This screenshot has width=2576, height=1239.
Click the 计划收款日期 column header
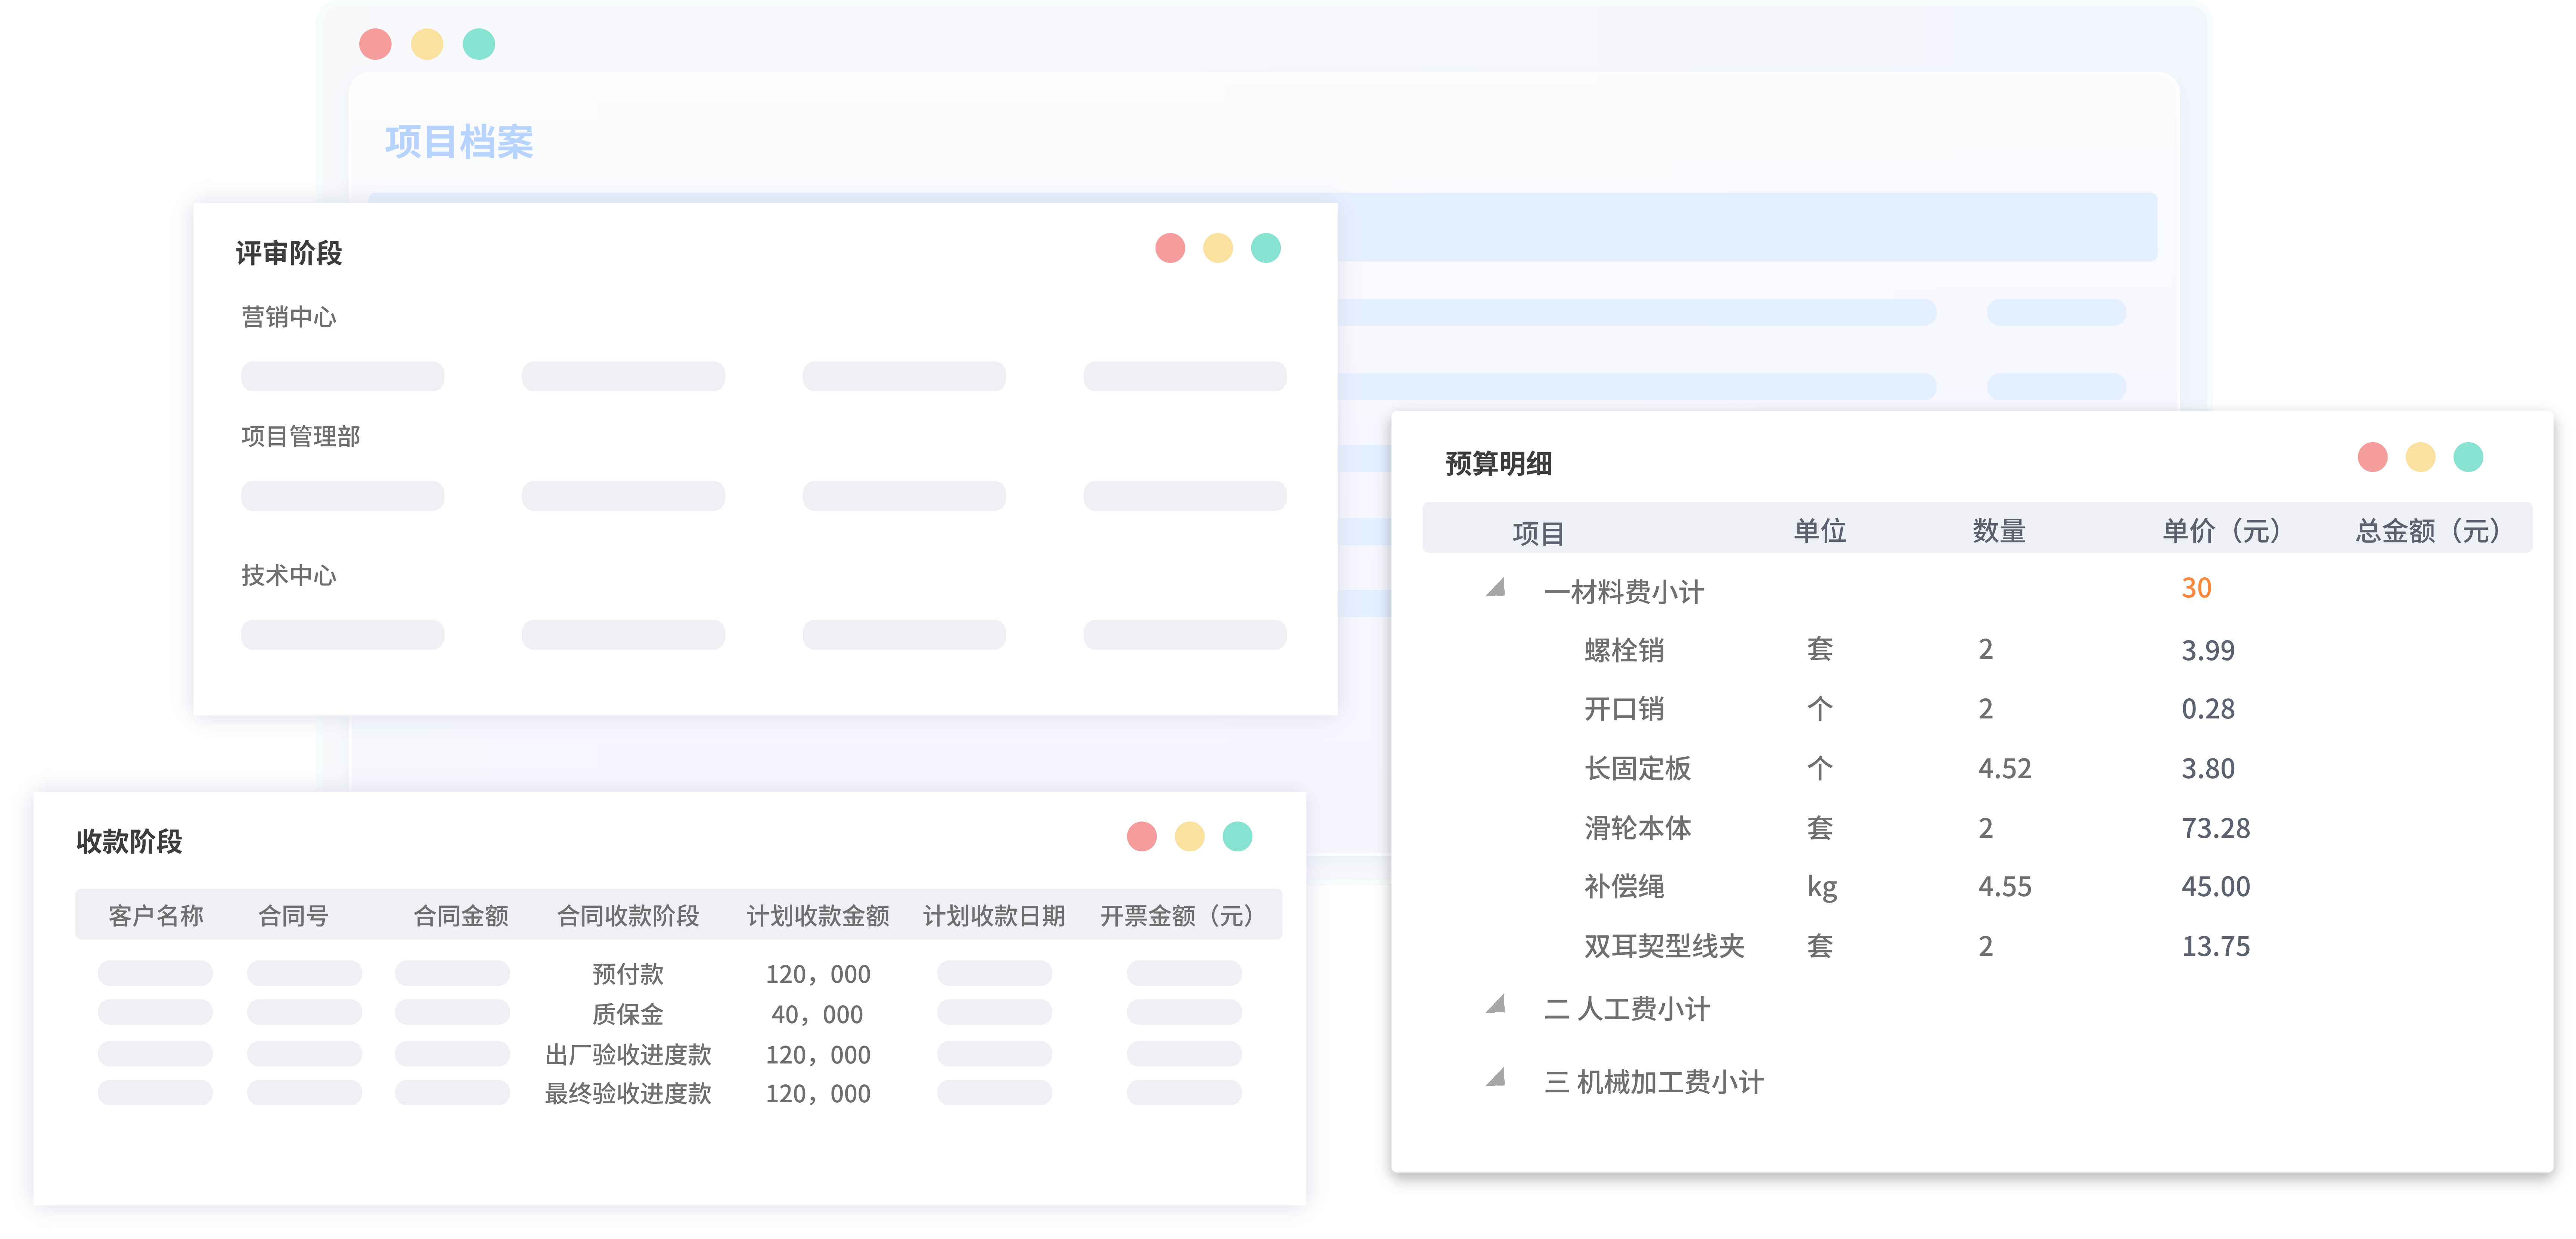tap(994, 916)
